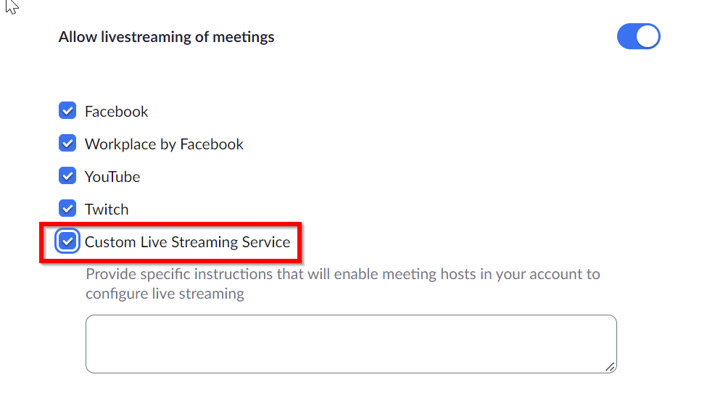Disable the Allow livestreaming of meetings toggle
Screen dimensions: 715x406
[x=638, y=36]
